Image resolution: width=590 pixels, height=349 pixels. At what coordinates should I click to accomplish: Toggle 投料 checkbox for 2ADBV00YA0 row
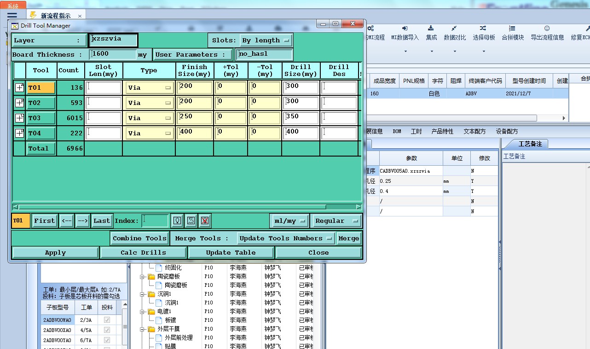(x=107, y=340)
